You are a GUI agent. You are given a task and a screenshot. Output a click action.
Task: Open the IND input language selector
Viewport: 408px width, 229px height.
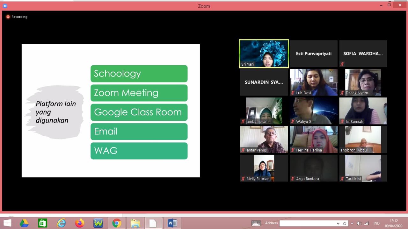click(376, 223)
